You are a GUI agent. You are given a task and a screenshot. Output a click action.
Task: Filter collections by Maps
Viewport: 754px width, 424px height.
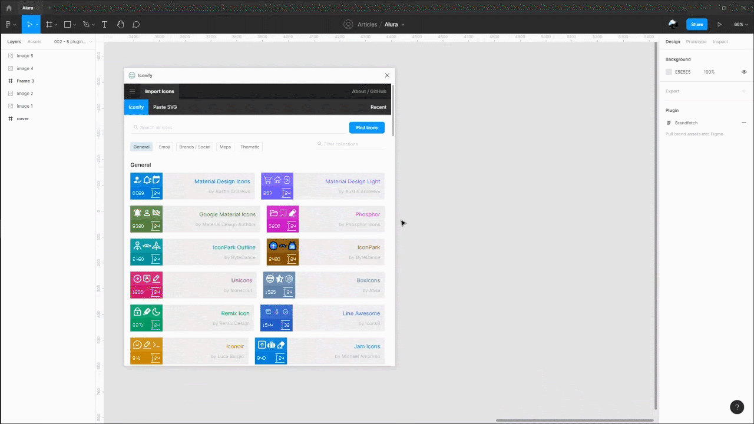click(225, 147)
